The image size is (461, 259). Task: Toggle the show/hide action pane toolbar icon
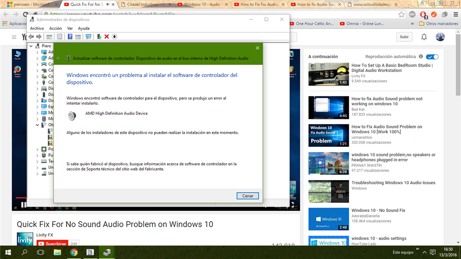click(x=78, y=36)
